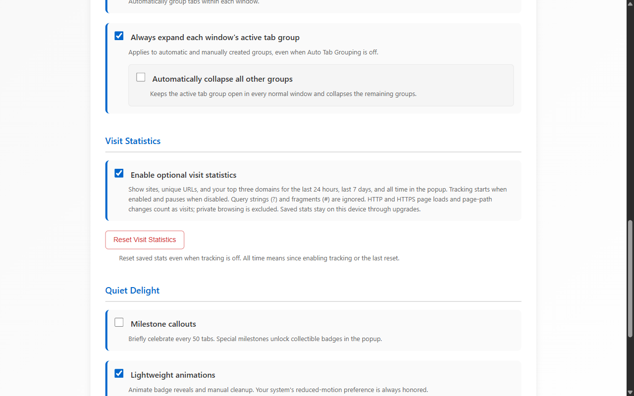This screenshot has height=396, width=634.
Task: Click text 'Reset saved stats even when tracking is off'
Action: pos(180,258)
